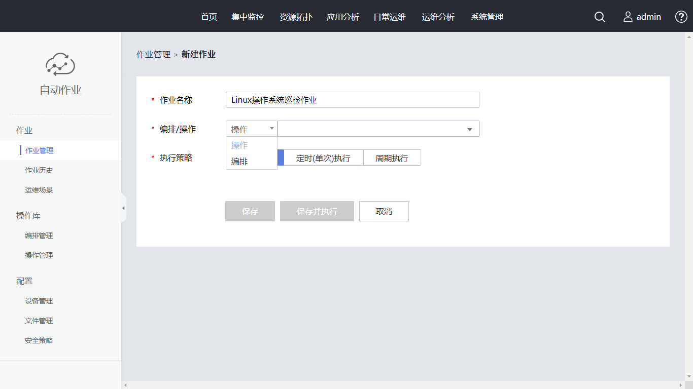Open the help question mark icon
The image size is (693, 389).
(681, 17)
